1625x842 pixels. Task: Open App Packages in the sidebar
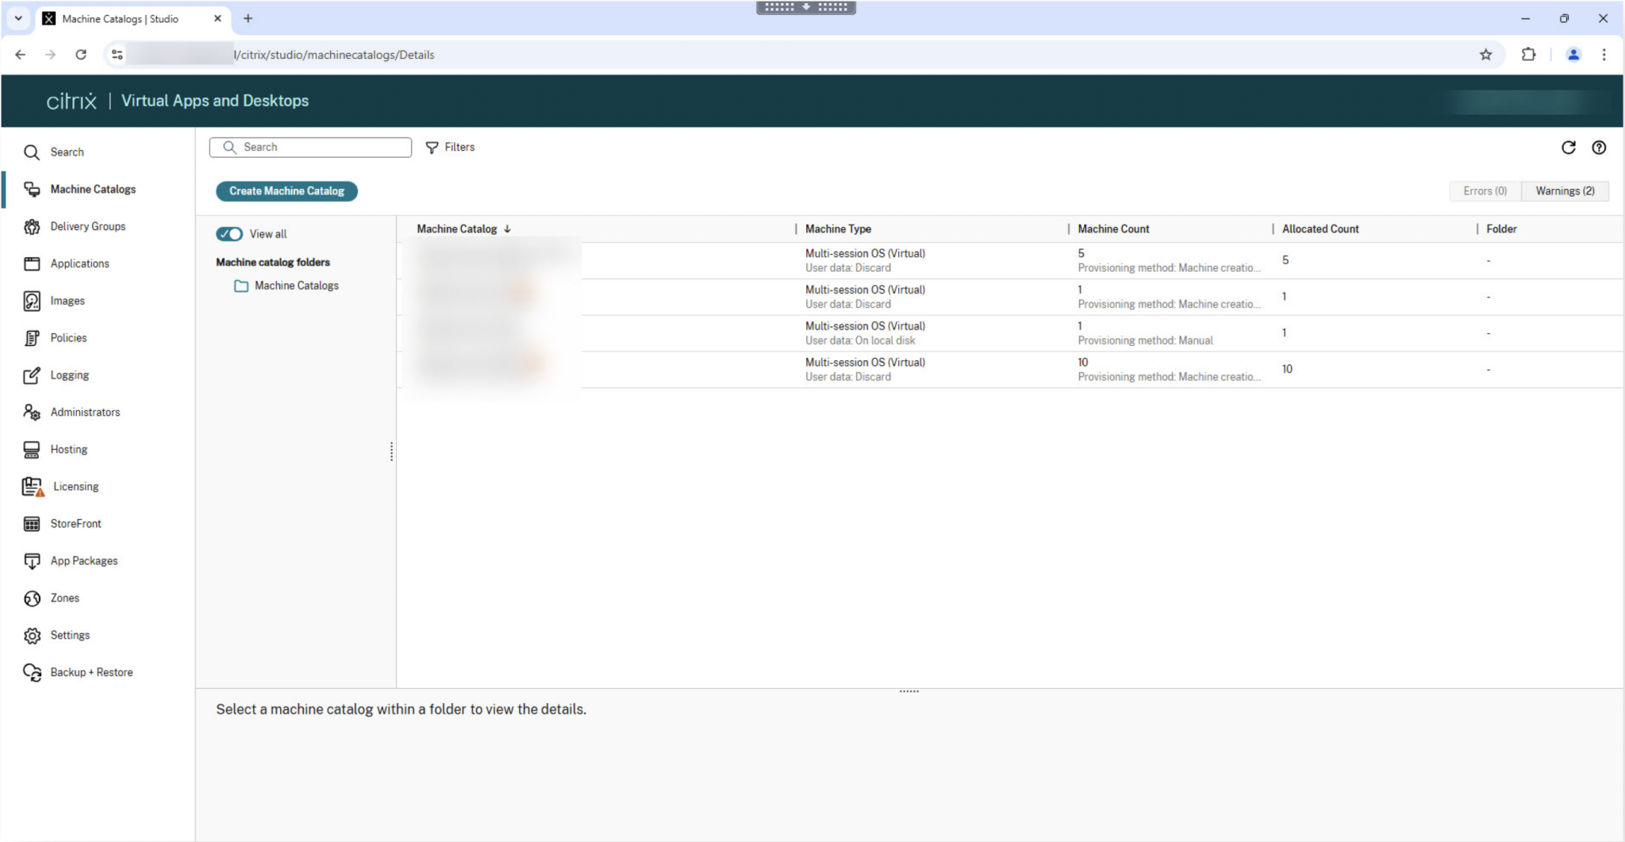click(x=83, y=560)
